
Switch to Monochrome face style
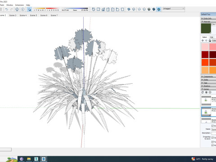[x=159, y=9]
